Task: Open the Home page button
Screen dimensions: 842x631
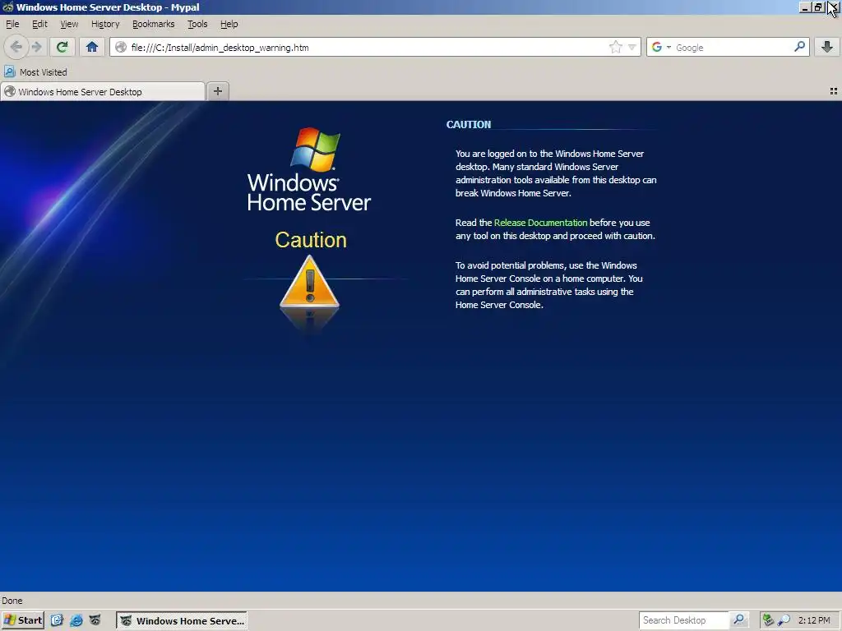Action: (x=92, y=47)
